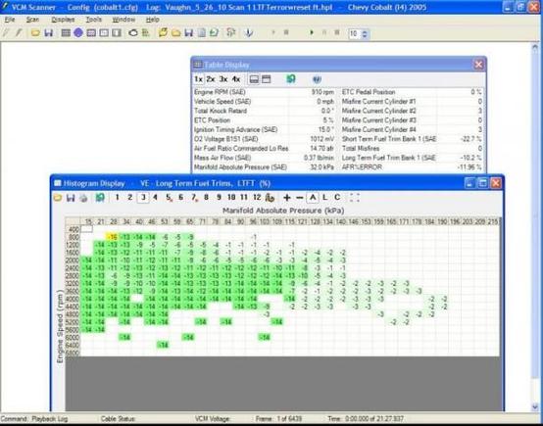Open histogram file with folder icon
Screen dimensions: 543x426
pos(58,198)
